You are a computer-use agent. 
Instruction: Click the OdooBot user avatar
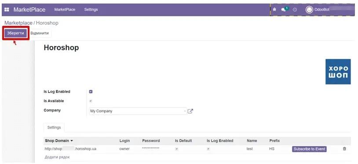point(309,10)
